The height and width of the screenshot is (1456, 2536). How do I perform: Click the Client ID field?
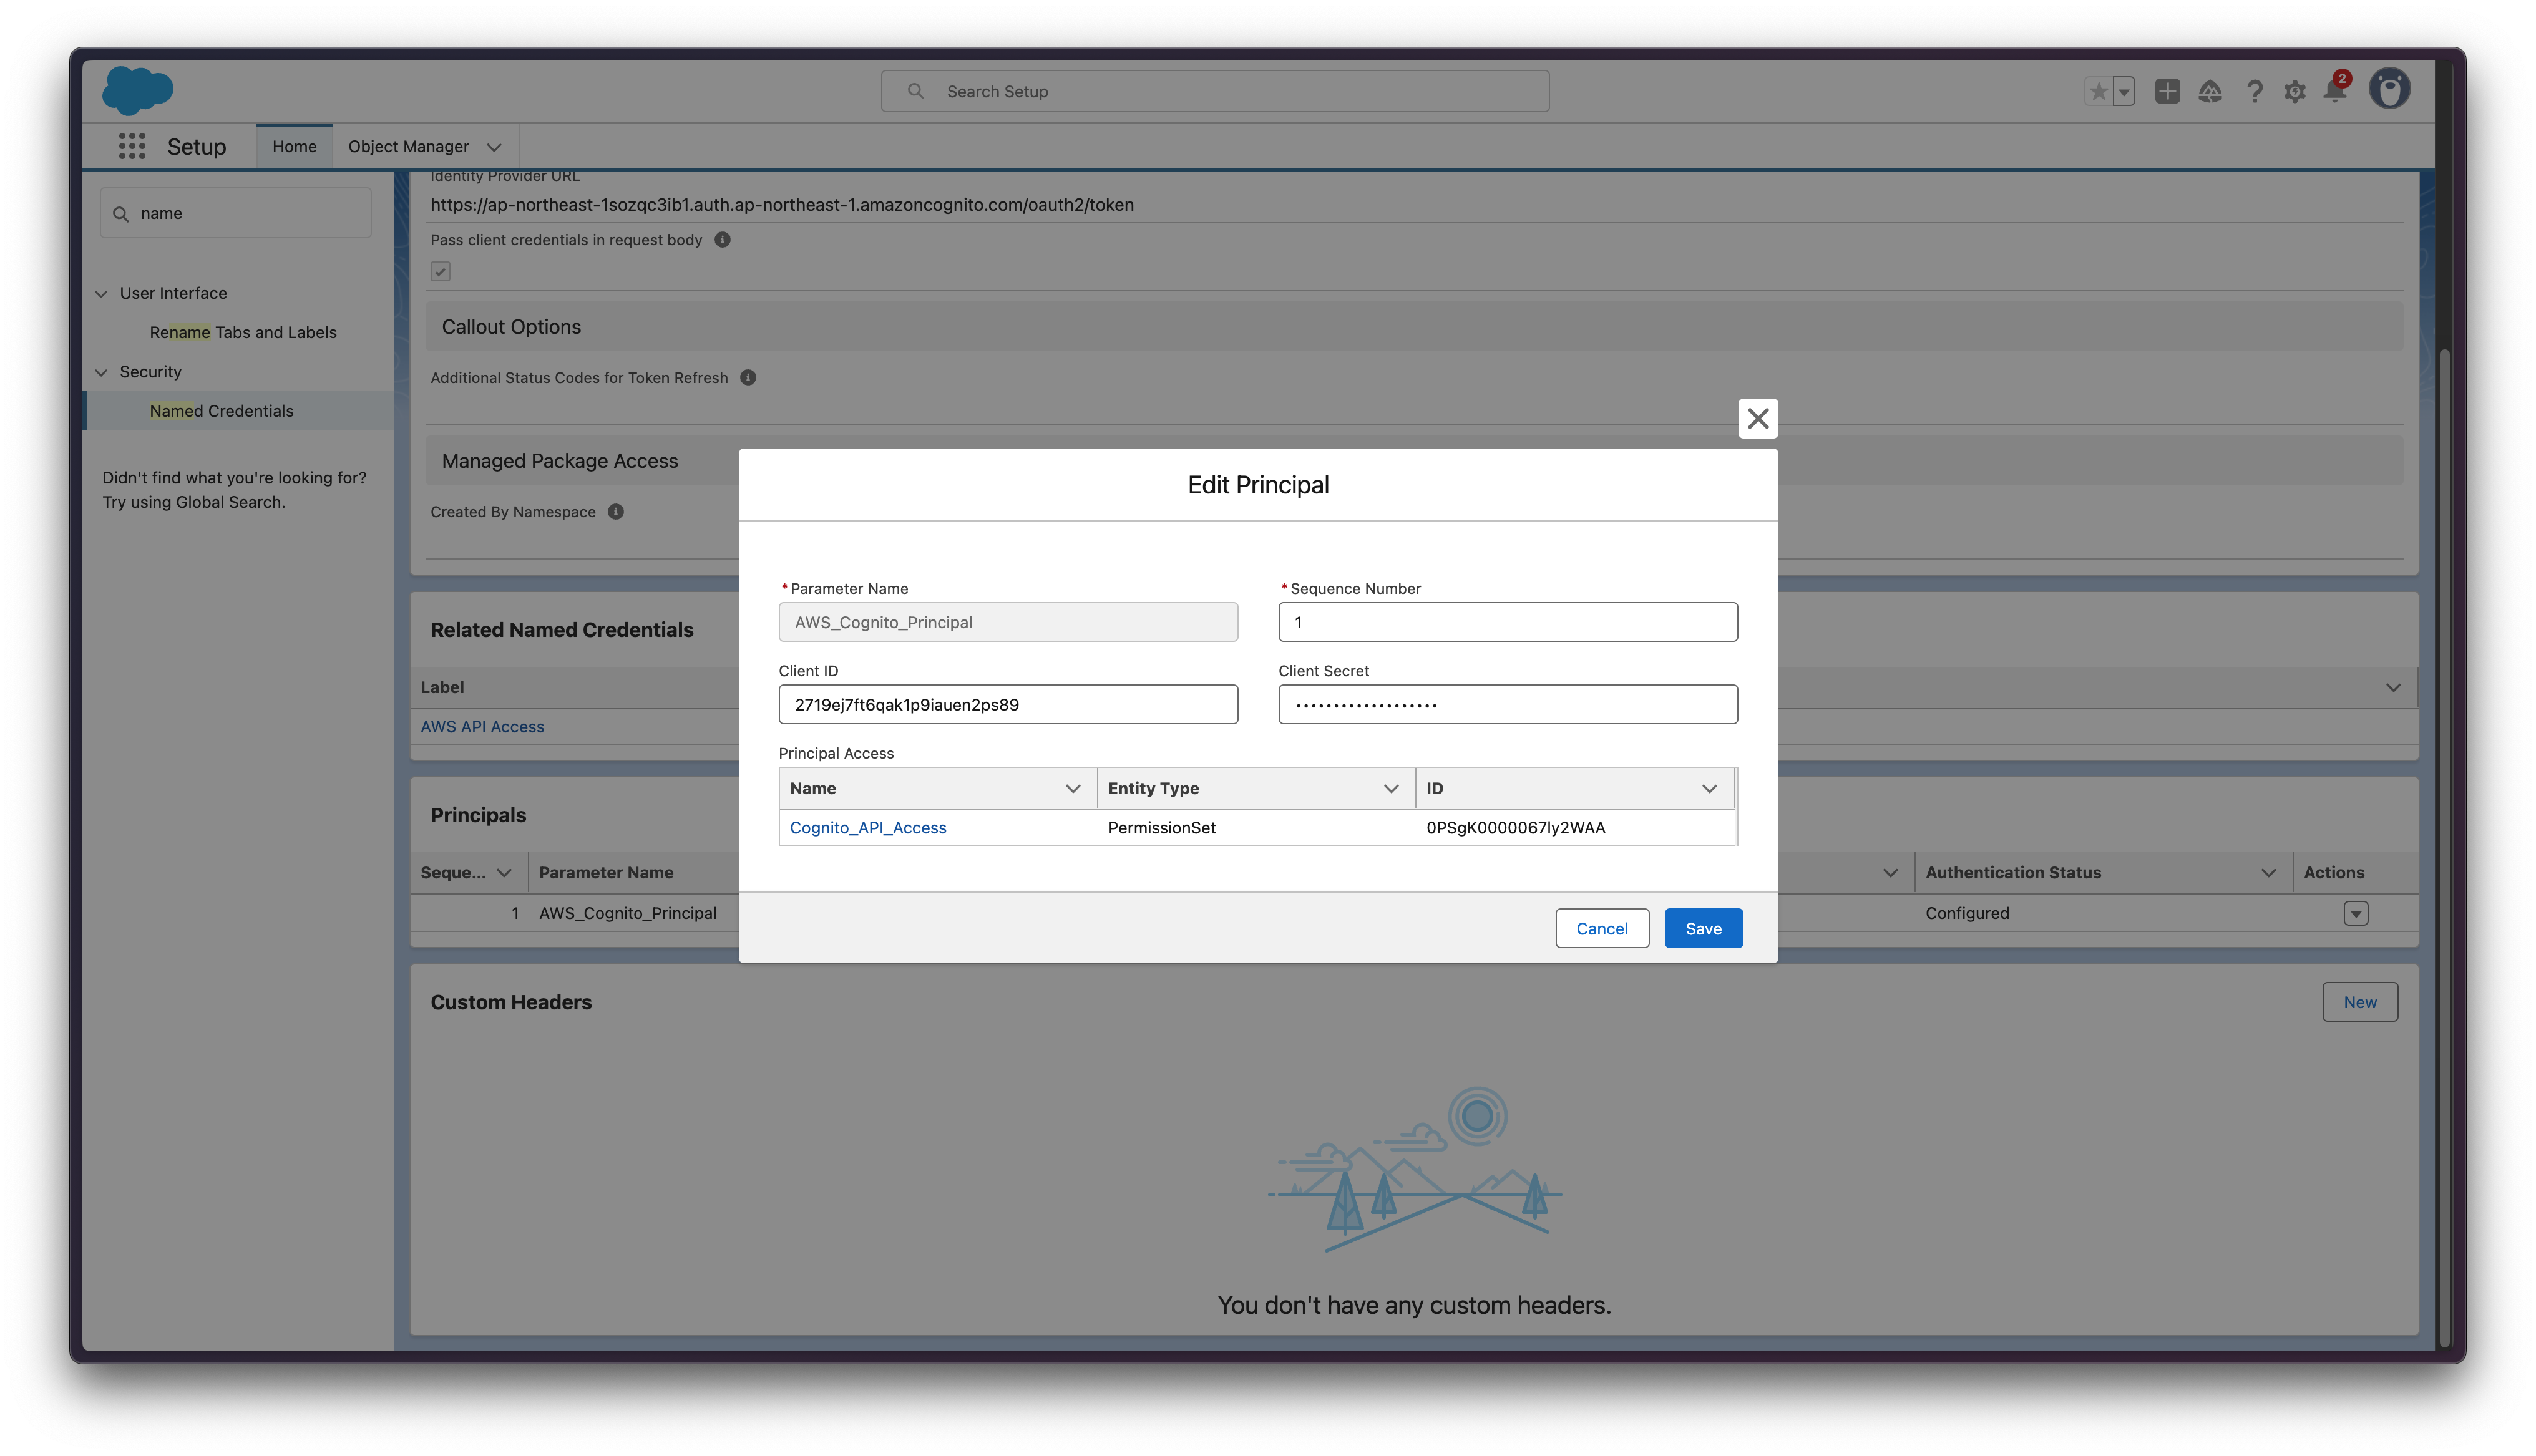[x=1008, y=704]
